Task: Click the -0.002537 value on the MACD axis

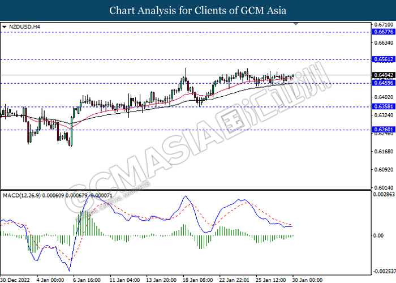Action: [384, 271]
